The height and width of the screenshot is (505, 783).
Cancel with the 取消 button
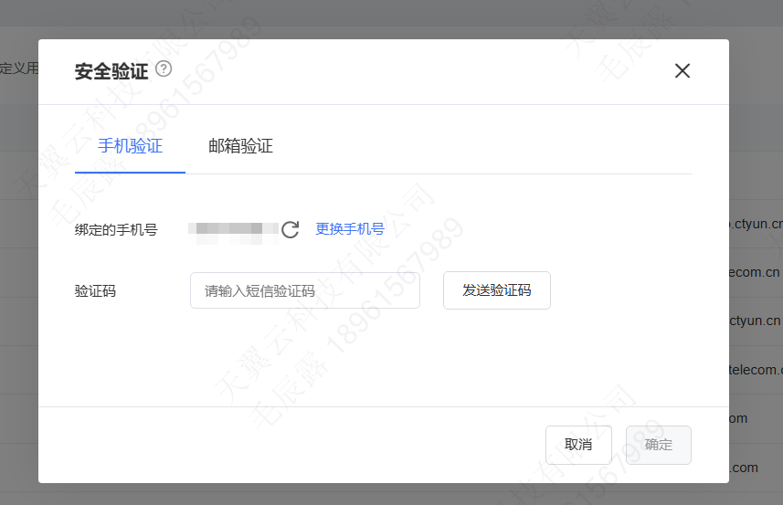tap(578, 445)
